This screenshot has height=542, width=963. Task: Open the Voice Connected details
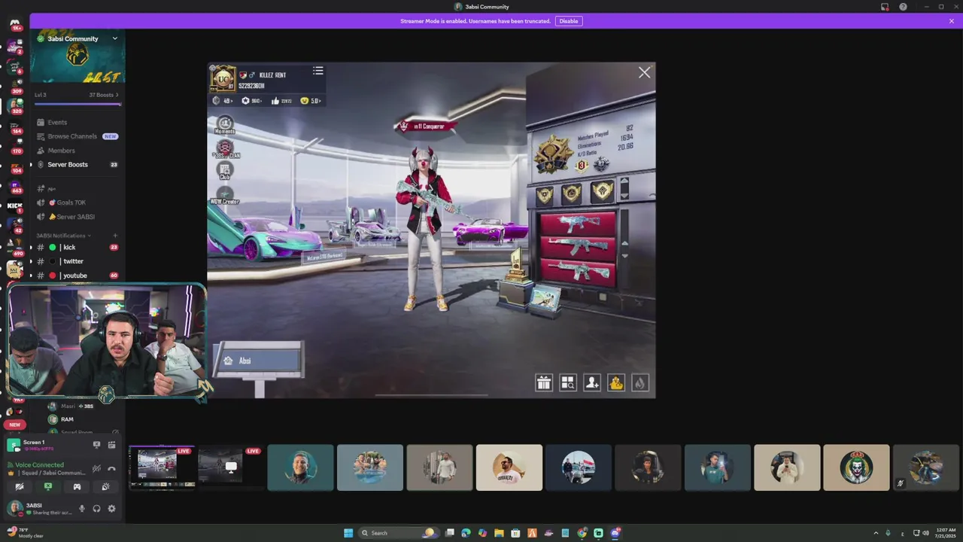click(x=39, y=464)
